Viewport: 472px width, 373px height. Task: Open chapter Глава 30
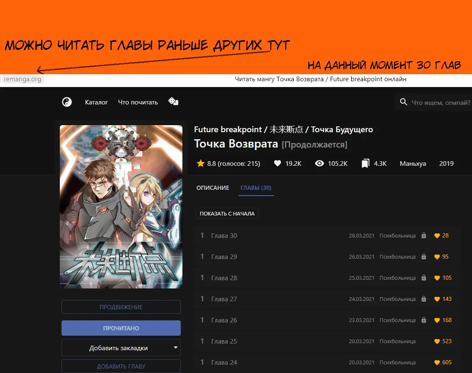point(224,236)
